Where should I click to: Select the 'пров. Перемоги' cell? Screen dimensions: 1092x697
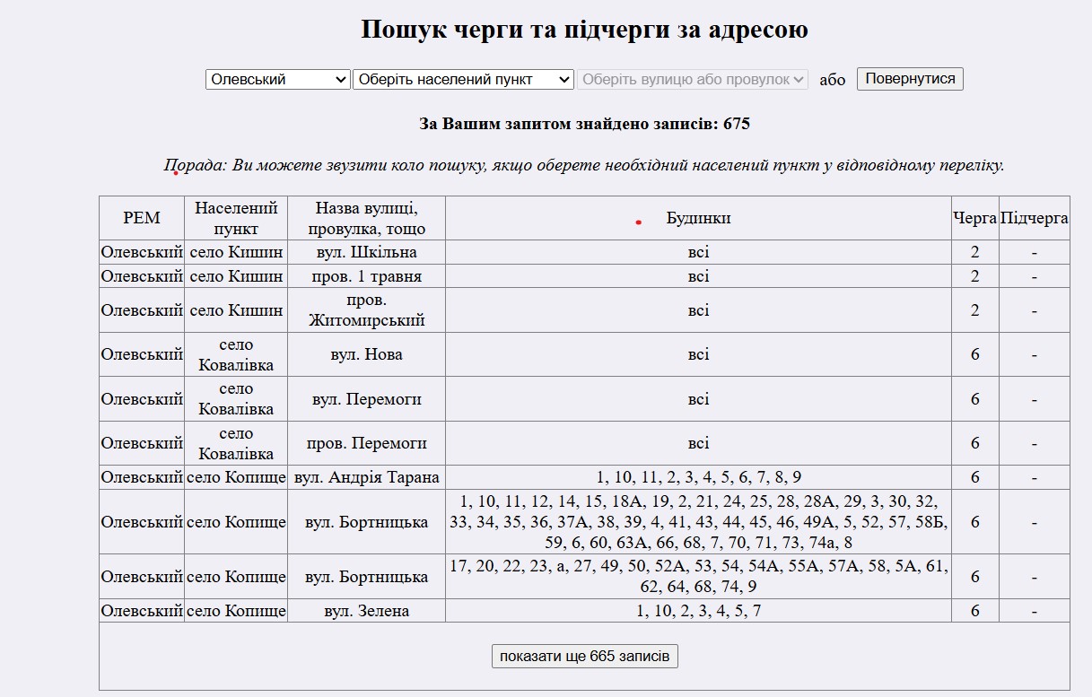coord(366,443)
